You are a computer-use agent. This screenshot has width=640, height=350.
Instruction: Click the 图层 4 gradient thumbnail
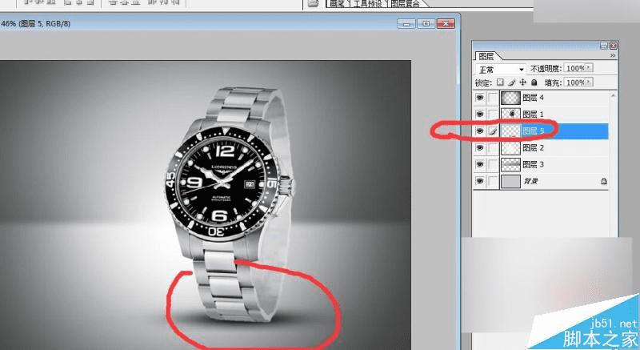[x=510, y=98]
